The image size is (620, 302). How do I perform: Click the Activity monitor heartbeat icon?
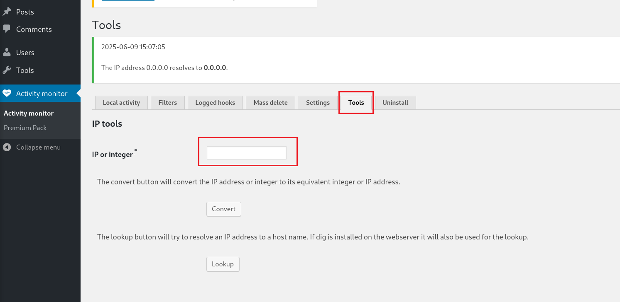[7, 93]
